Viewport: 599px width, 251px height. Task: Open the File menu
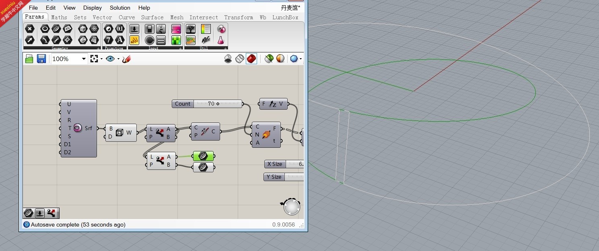33,8
